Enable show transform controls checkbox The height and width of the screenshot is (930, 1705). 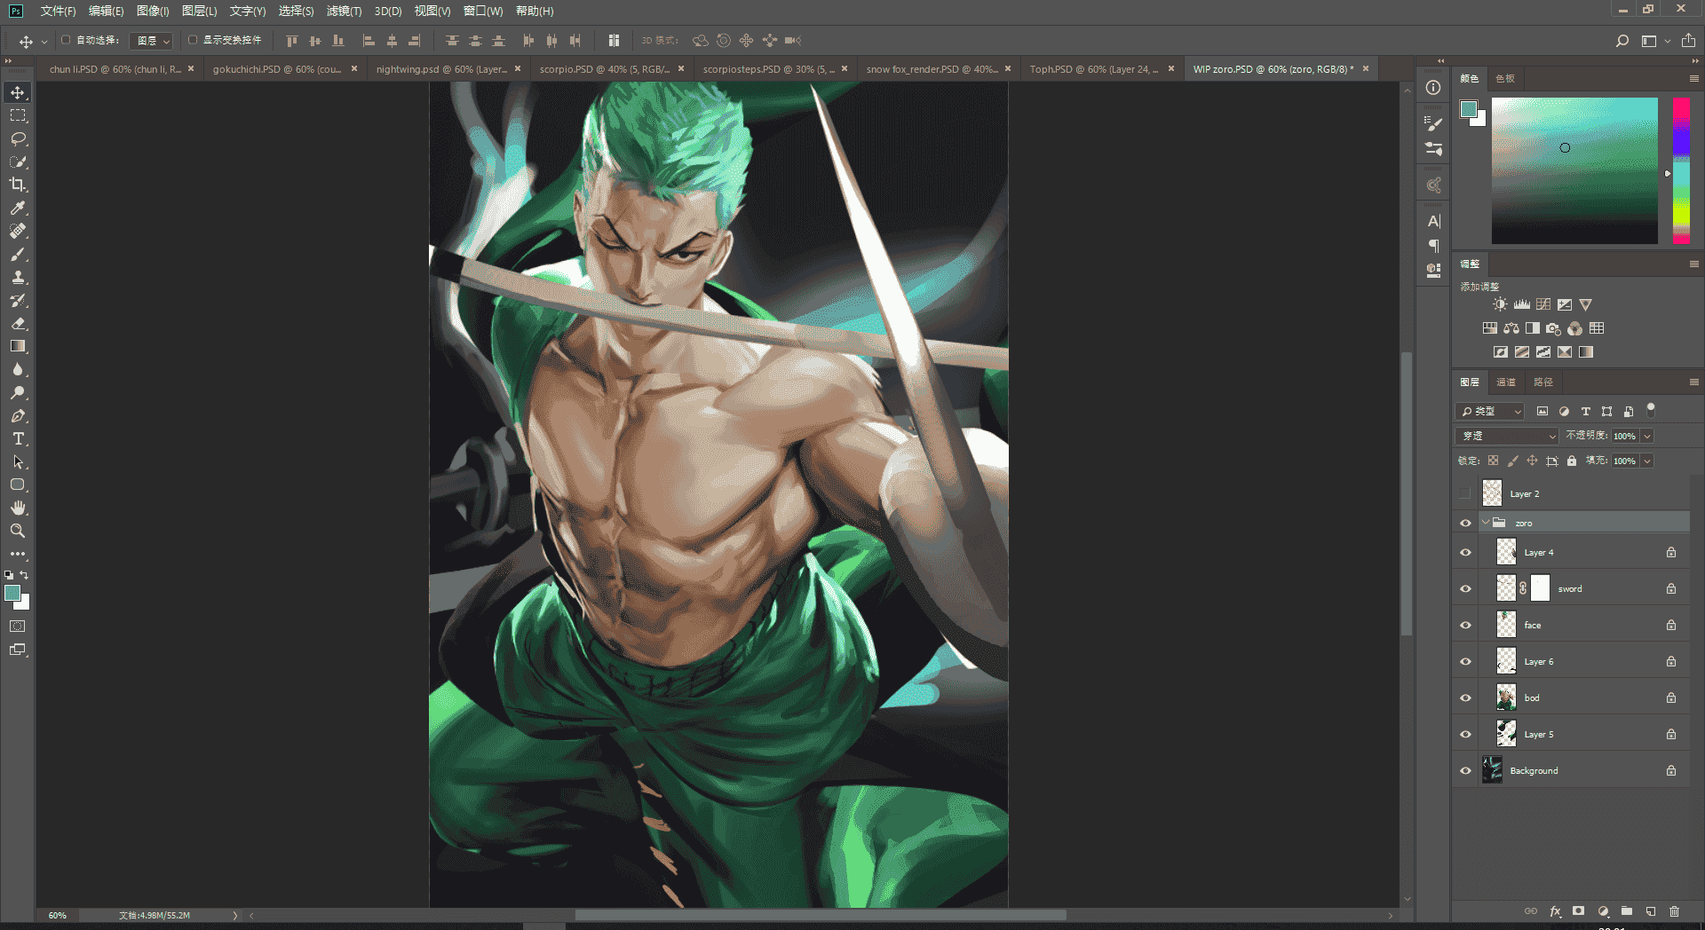click(193, 40)
